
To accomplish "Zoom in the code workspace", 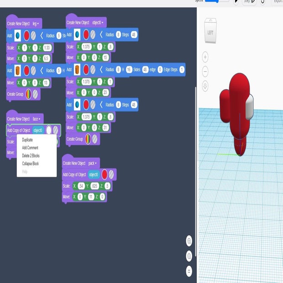I will tap(189, 241).
